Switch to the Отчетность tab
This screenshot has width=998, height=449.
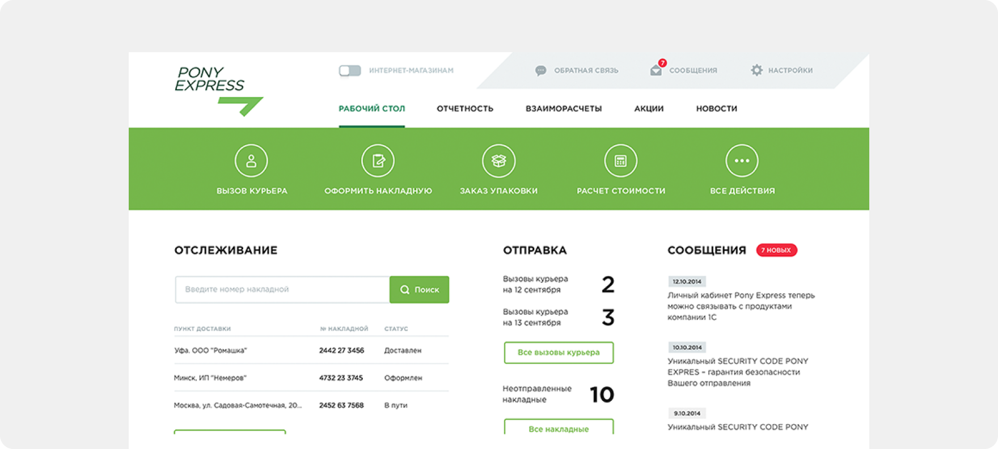(x=465, y=109)
